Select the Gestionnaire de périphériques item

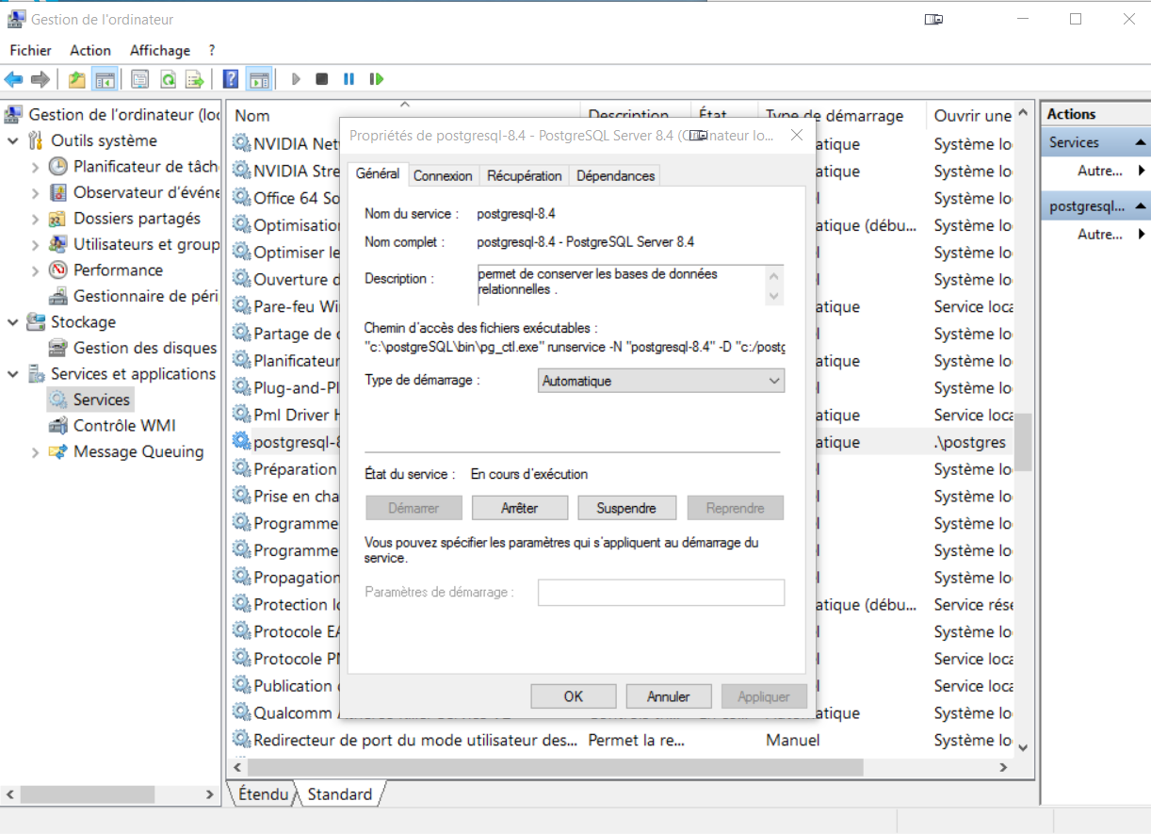click(x=134, y=296)
